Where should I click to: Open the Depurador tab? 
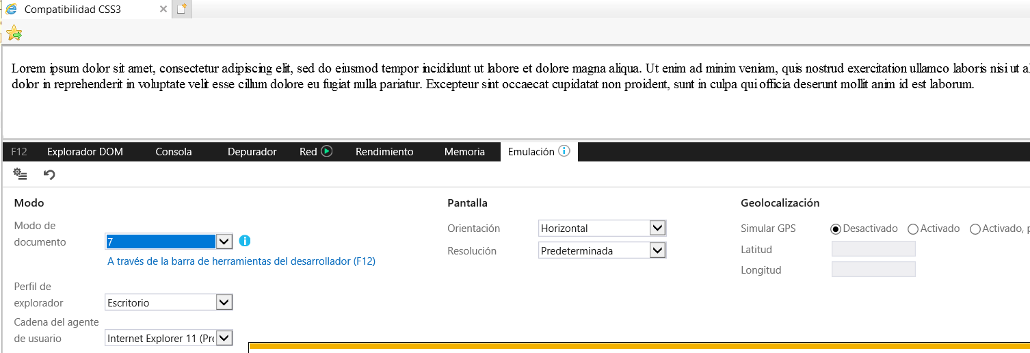[252, 152]
